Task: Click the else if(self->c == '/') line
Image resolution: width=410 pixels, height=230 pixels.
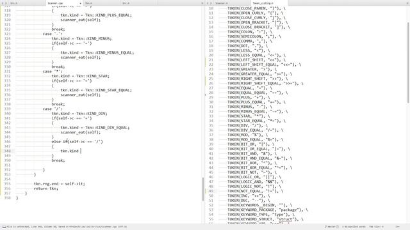Action: [77, 142]
